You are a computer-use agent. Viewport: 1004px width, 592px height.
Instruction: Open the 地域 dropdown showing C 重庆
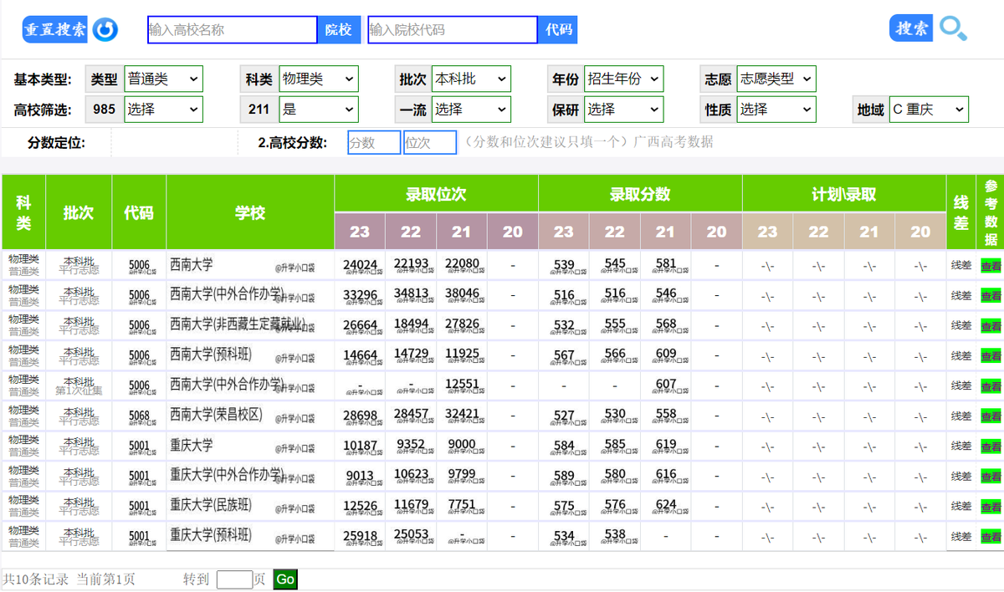pyautogui.click(x=929, y=109)
